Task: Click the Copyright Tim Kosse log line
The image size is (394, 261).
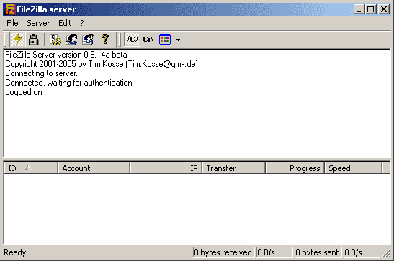Action: point(102,64)
